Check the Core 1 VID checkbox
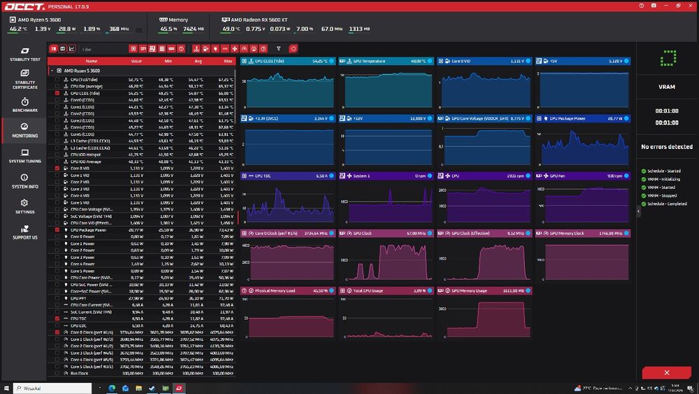The height and width of the screenshot is (394, 699). 57,176
